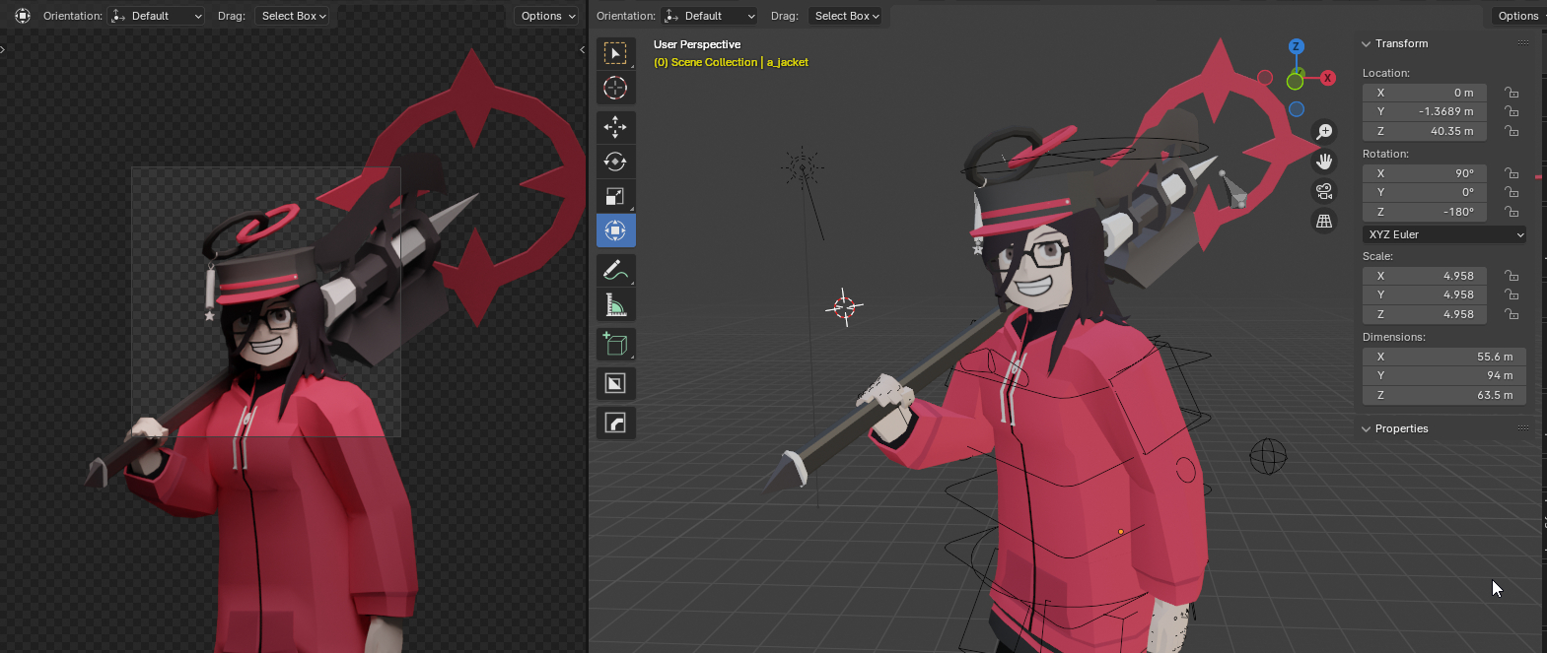This screenshot has width=1547, height=653.
Task: Pick the Measure tool
Action: (x=615, y=305)
